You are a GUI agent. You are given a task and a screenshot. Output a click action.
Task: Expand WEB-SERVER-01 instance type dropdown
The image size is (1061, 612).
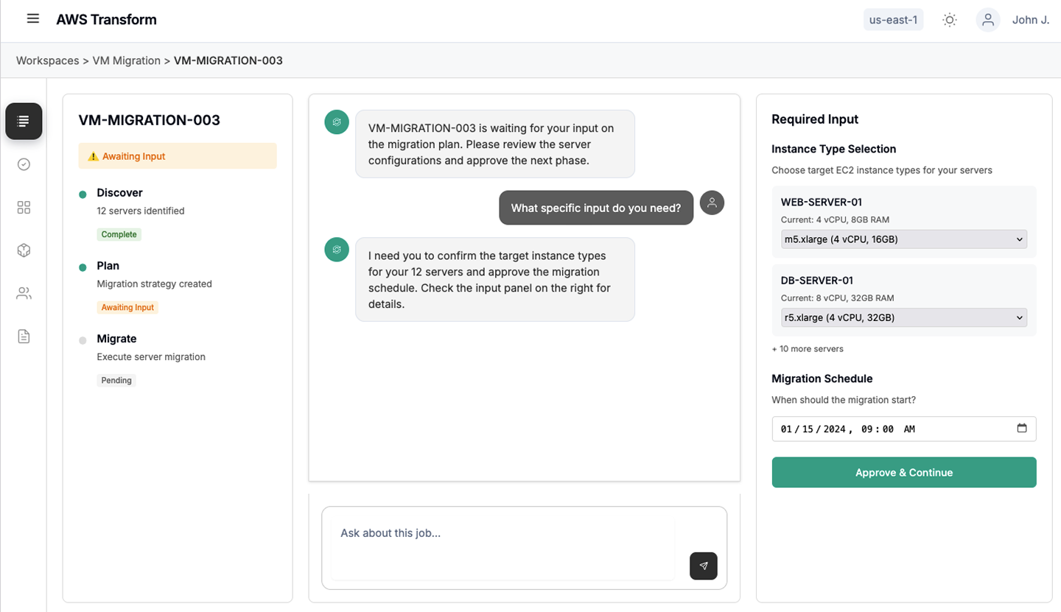click(x=904, y=239)
